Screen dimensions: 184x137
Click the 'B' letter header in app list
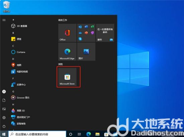point(13,33)
